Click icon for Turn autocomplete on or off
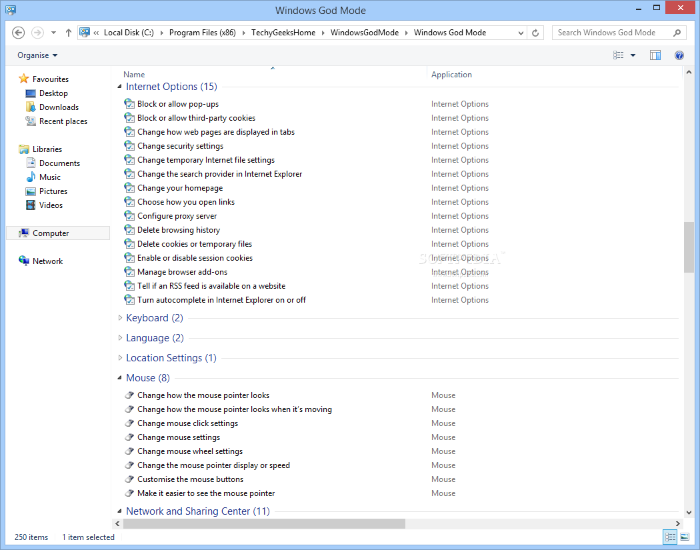 (129, 300)
